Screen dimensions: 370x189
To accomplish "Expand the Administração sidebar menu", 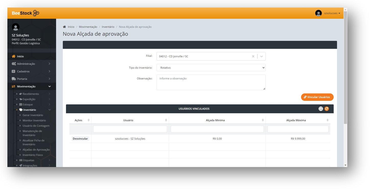I will pos(32,64).
